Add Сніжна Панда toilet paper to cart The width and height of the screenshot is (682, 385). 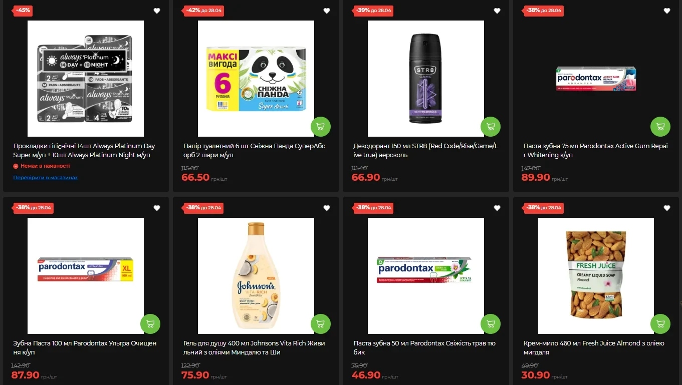click(321, 127)
